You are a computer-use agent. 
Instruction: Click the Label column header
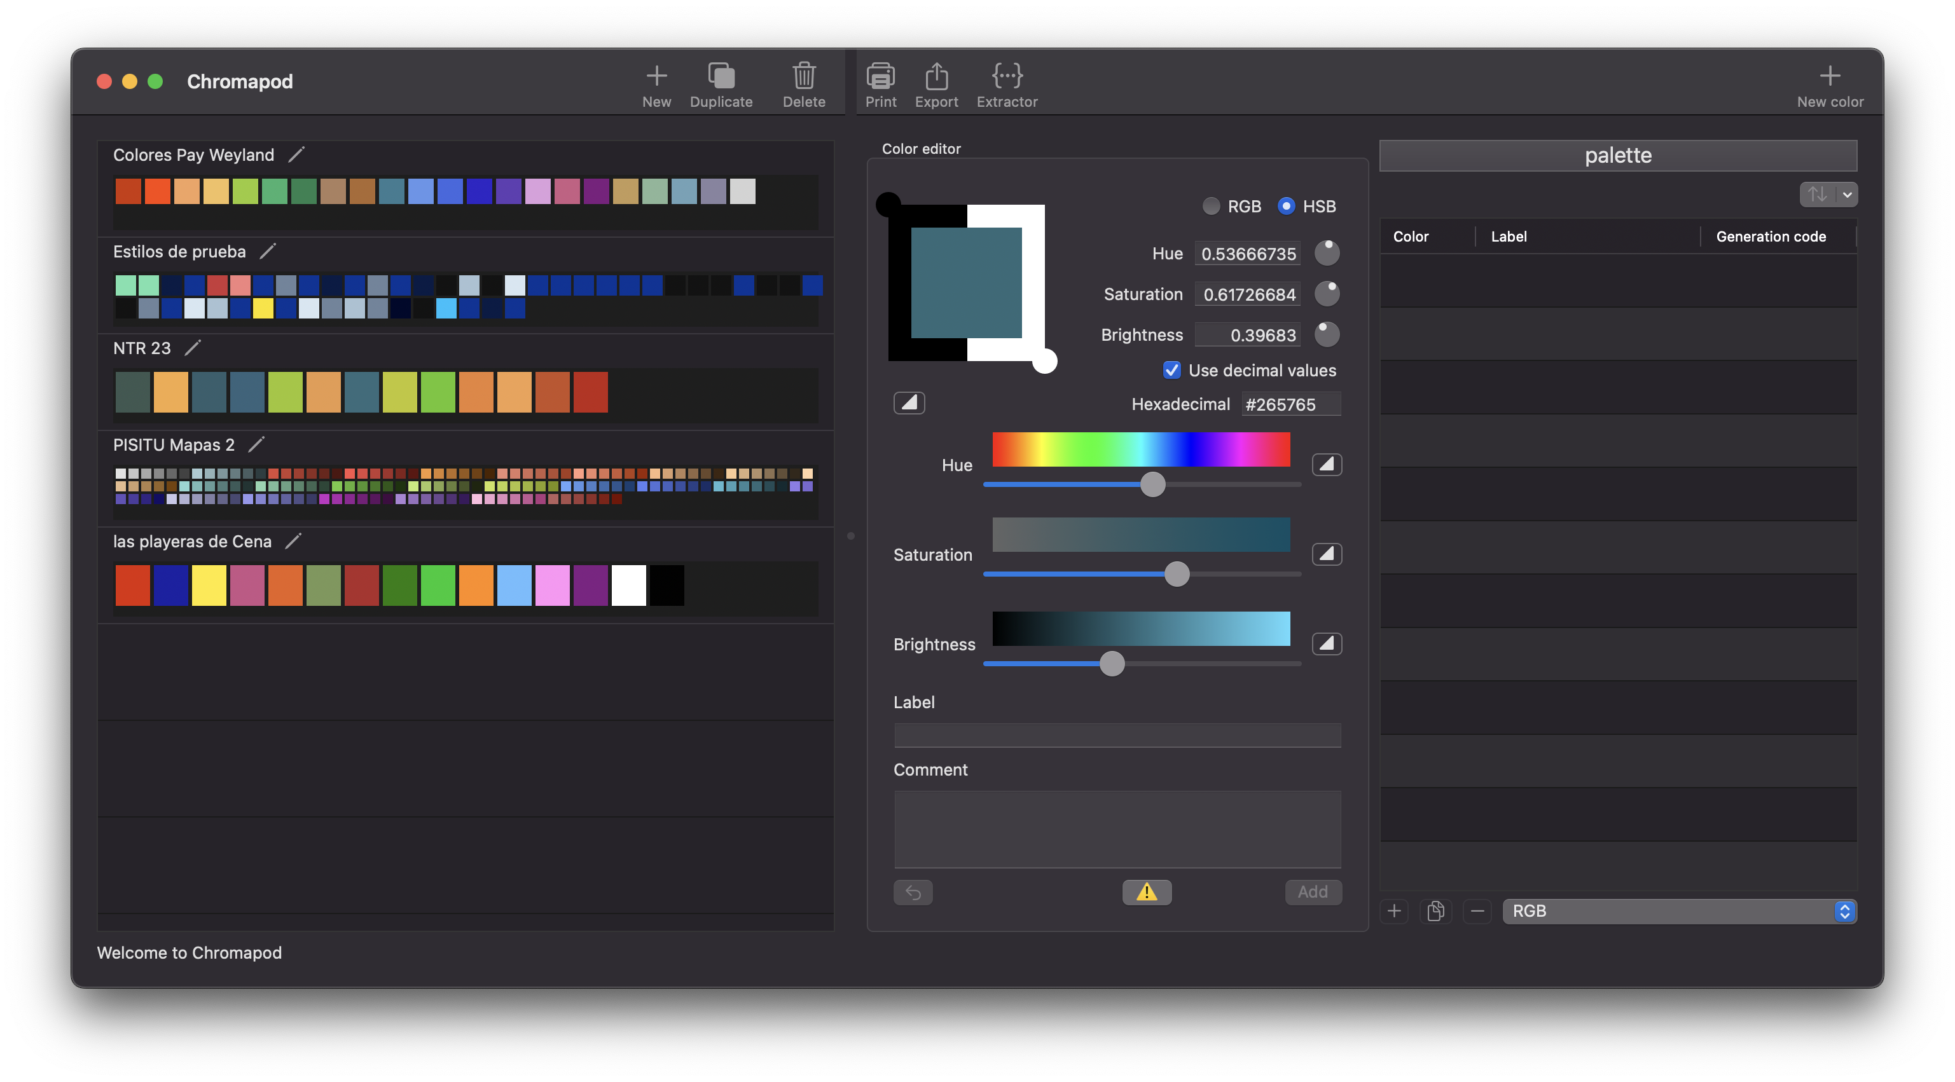coord(1509,236)
